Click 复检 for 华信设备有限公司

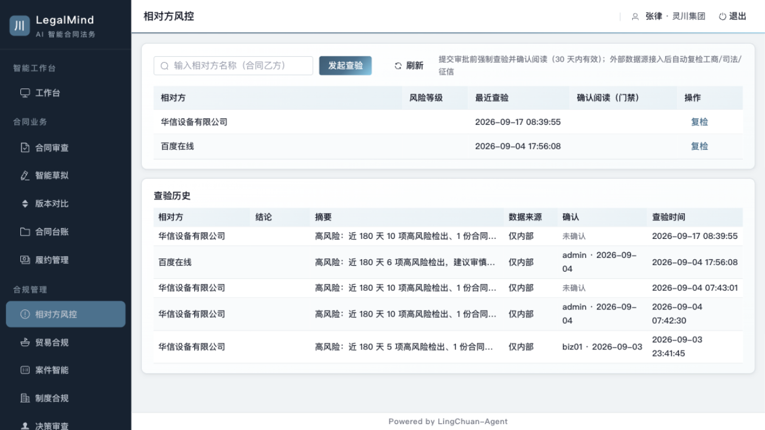(699, 122)
